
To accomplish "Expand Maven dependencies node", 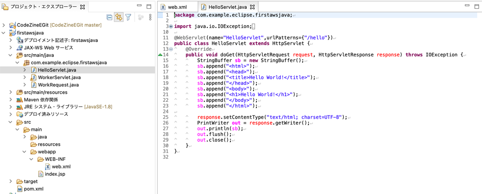I will [11, 100].
